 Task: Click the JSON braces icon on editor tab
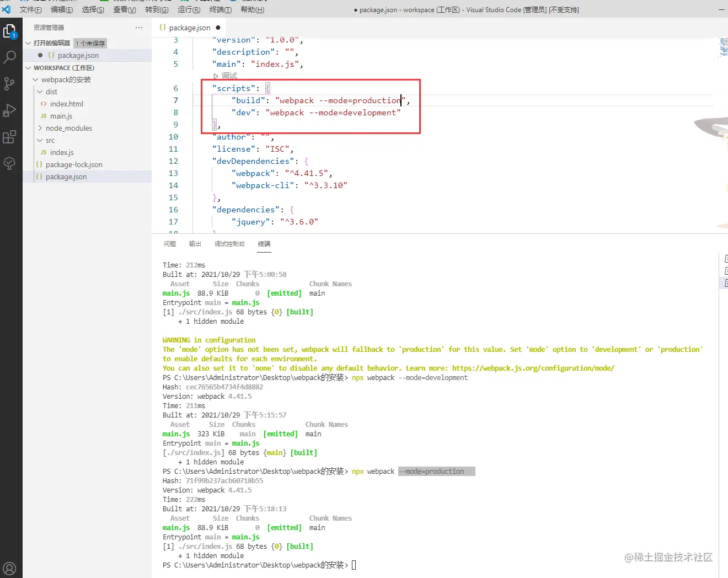[163, 28]
